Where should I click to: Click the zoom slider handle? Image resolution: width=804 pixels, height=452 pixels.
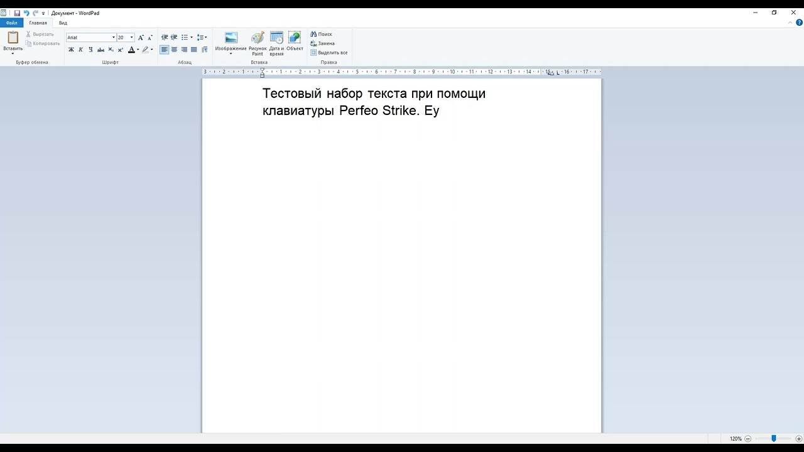click(x=774, y=438)
